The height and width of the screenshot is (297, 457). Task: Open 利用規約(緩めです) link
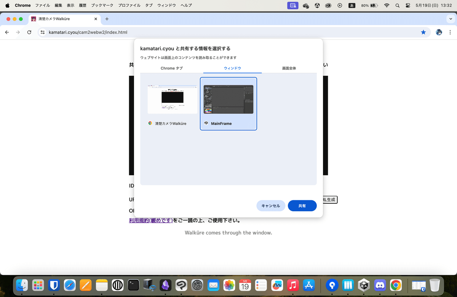point(151,220)
